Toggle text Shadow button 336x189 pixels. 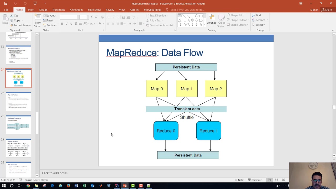click(x=76, y=24)
